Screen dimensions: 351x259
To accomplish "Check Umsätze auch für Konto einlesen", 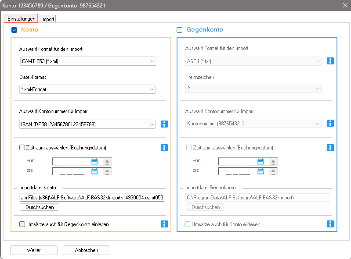I will (188, 224).
